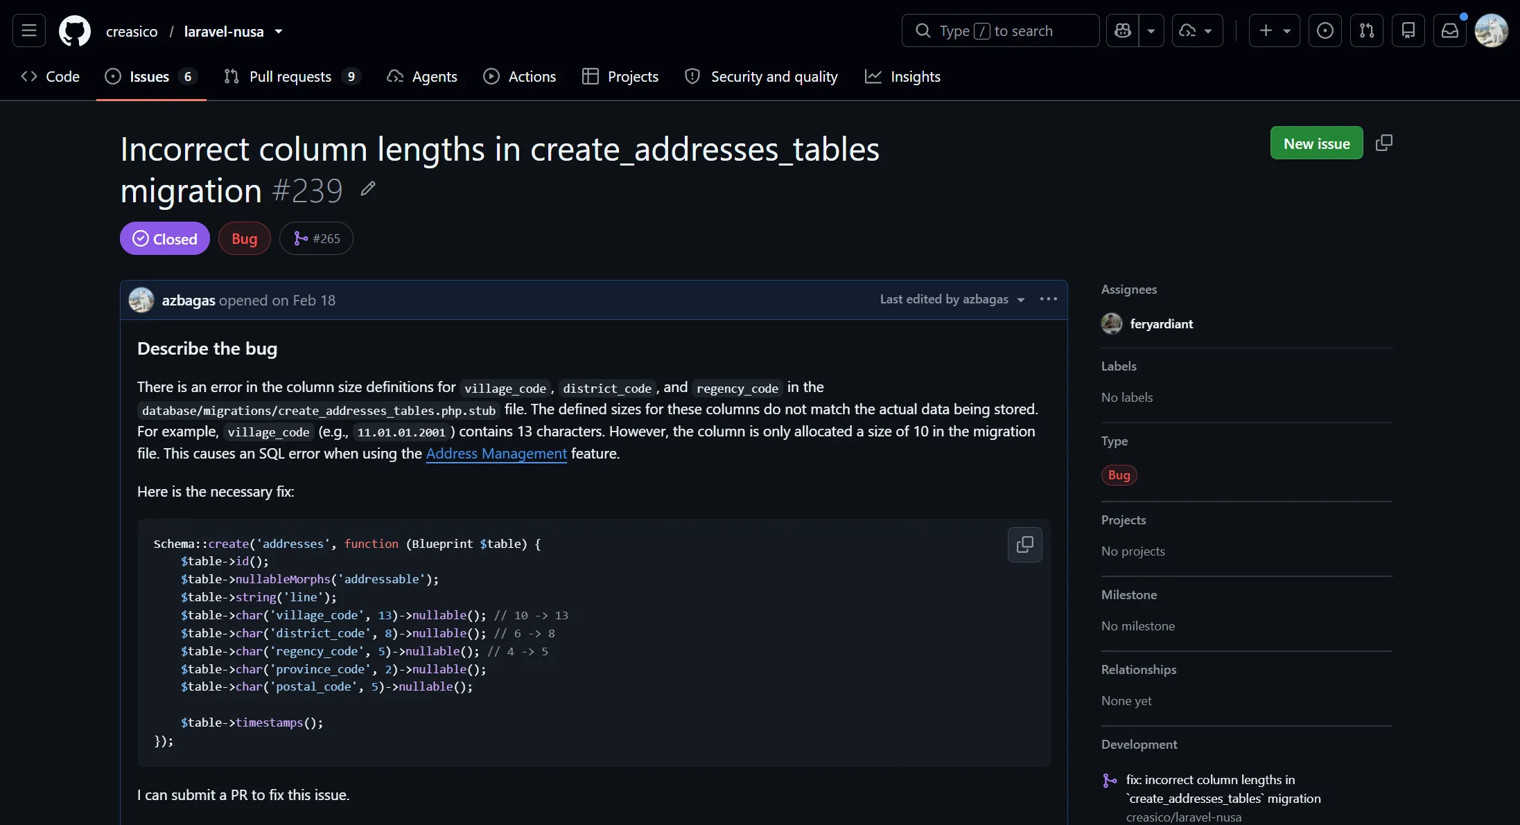Click the Assignees sidebar heading

coord(1129,290)
